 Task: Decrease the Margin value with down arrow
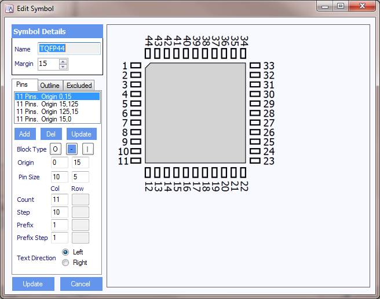coord(63,66)
